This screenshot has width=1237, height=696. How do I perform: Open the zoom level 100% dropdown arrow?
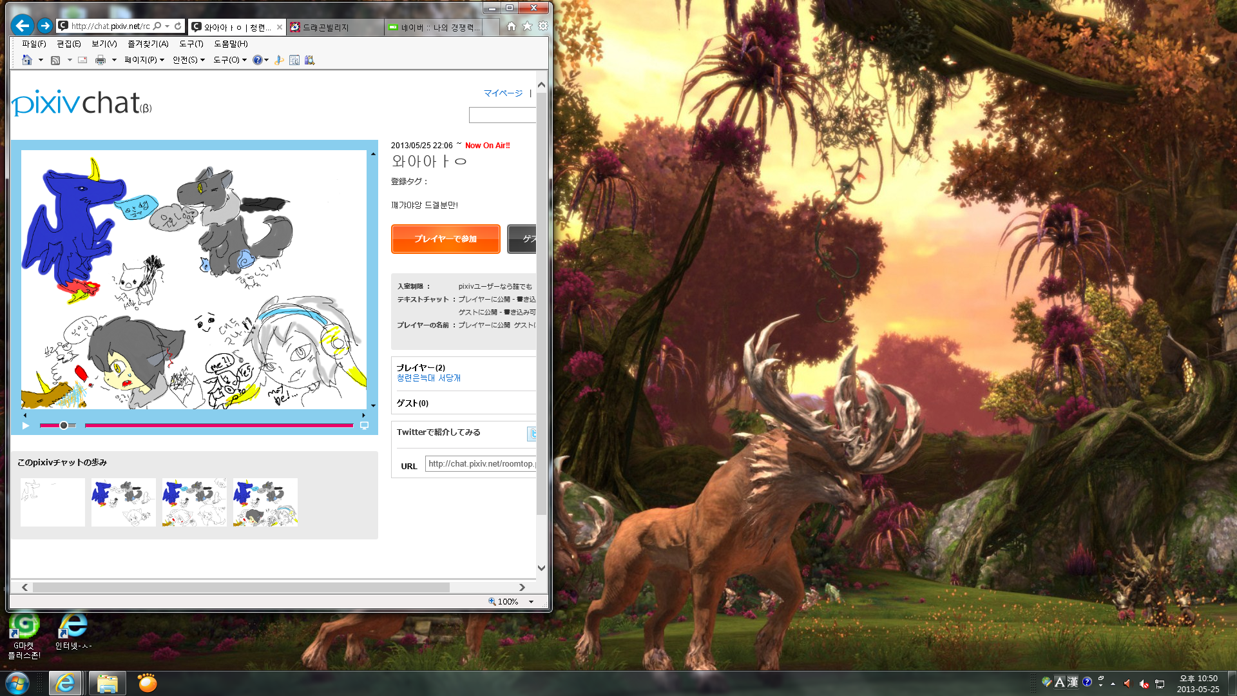531,602
